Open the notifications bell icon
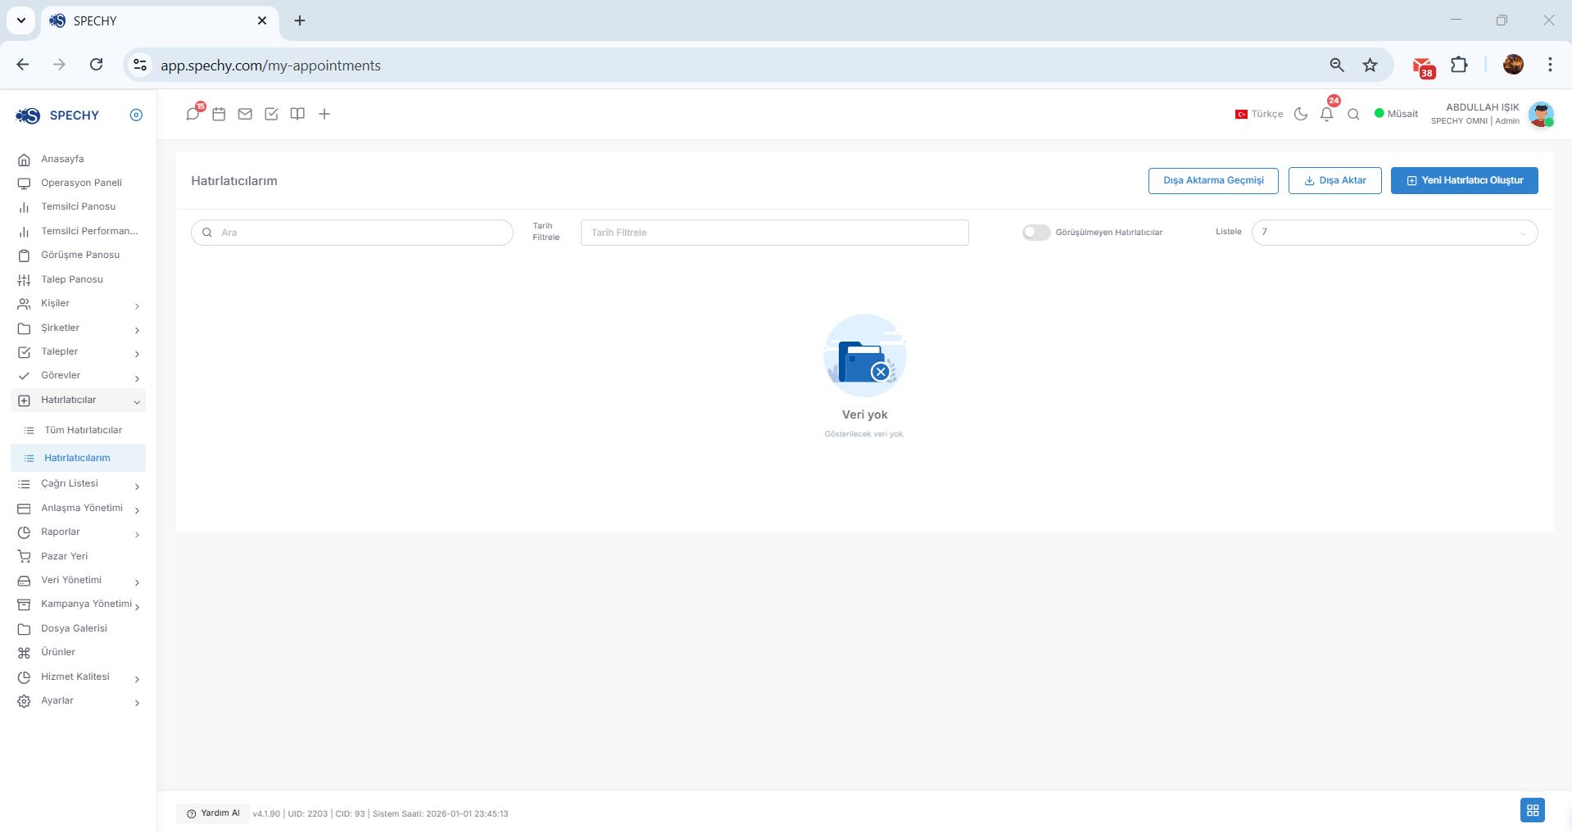Viewport: 1572px width, 833px height. coord(1327,114)
